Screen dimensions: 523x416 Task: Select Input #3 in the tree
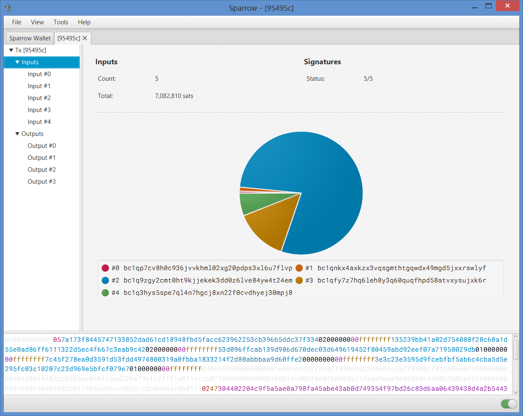click(39, 110)
